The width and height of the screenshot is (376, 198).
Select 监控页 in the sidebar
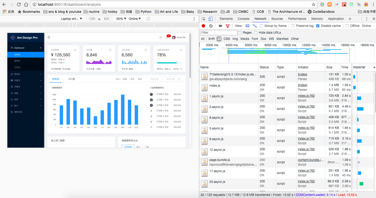(26, 61)
